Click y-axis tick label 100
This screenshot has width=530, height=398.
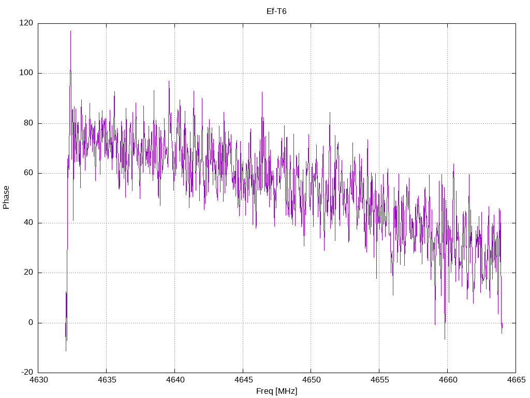pyautogui.click(x=26, y=73)
